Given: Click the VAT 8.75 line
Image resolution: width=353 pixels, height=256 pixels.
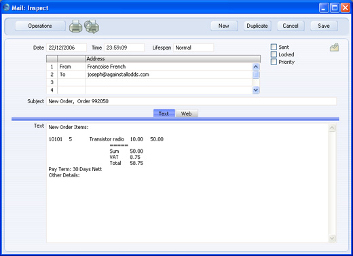Looking at the screenshot, I should 125,157.
